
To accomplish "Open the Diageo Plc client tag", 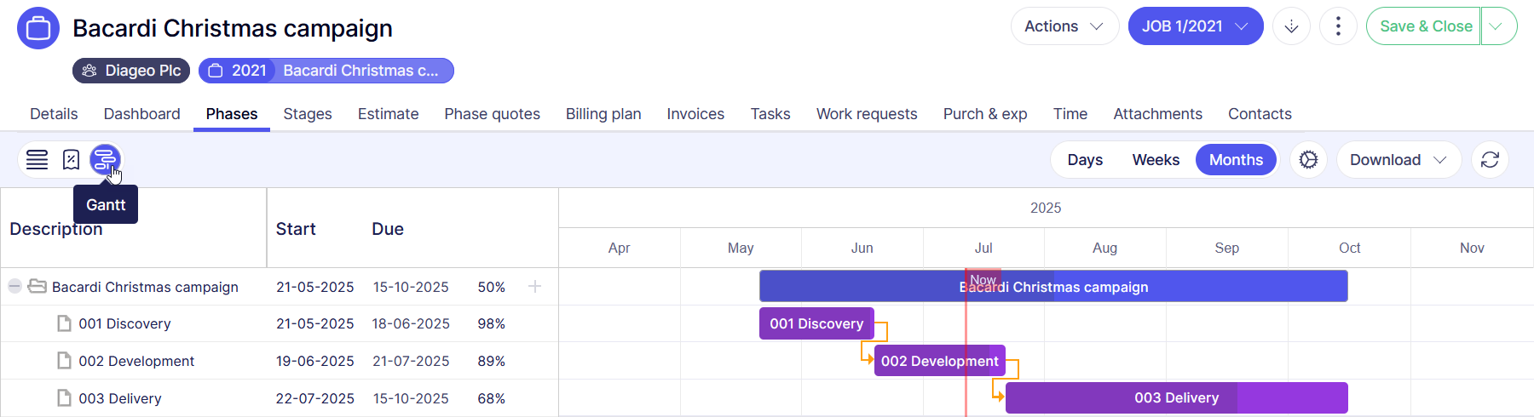I will click(x=131, y=71).
